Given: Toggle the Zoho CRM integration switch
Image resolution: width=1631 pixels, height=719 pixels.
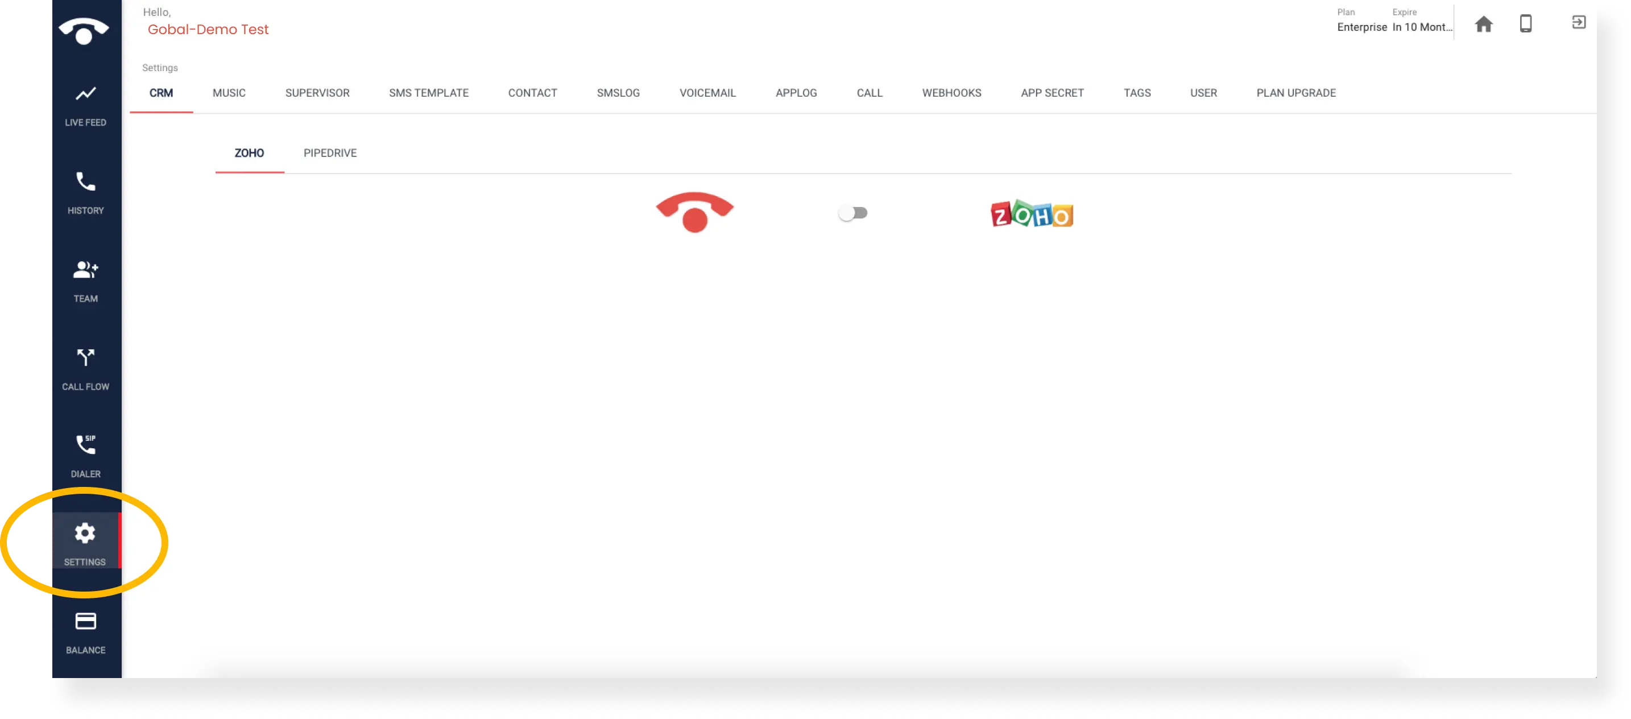Looking at the screenshot, I should point(854,212).
